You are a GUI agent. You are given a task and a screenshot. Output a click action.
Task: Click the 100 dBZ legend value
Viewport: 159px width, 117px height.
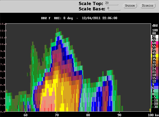[155, 30]
